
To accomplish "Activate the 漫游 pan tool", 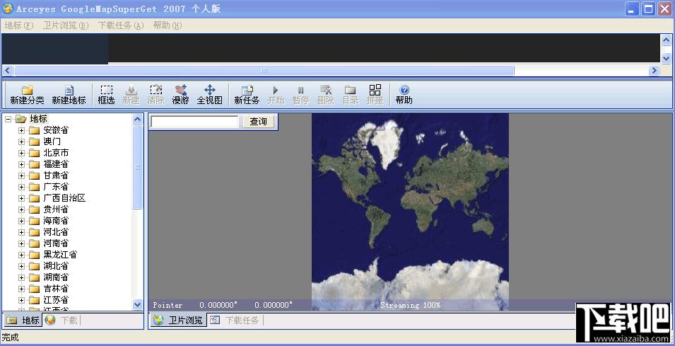I will click(x=181, y=95).
